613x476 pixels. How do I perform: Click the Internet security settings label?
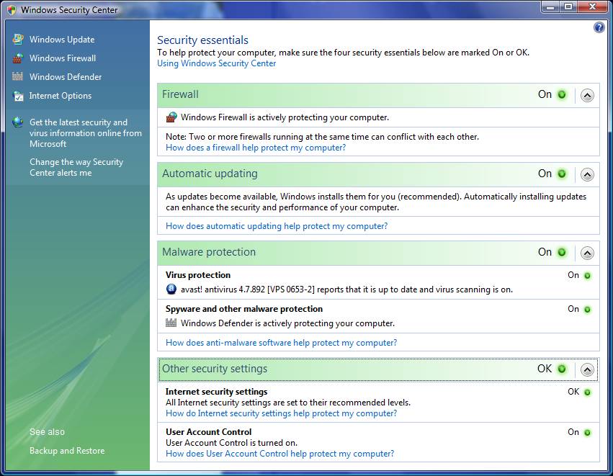(x=217, y=392)
